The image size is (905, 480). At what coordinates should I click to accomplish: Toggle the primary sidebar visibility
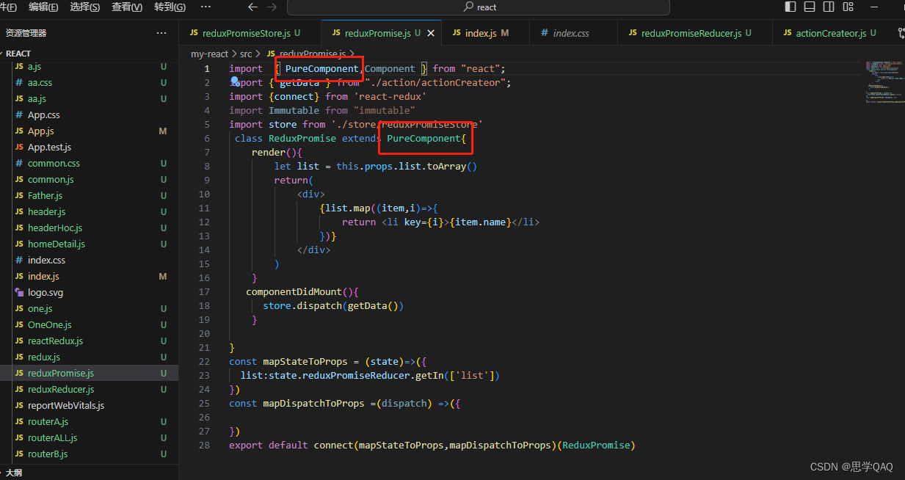(789, 7)
